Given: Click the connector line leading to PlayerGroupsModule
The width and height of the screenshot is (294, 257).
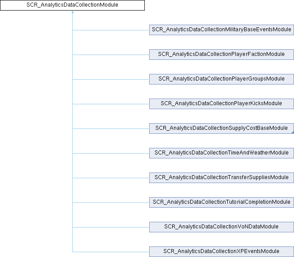Looking at the screenshot, I should point(110,79).
